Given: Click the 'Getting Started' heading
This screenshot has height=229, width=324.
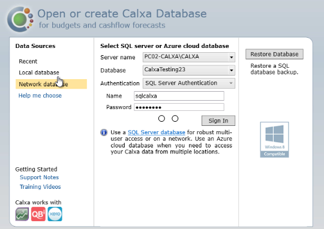Looking at the screenshot, I should [x=36, y=169].
